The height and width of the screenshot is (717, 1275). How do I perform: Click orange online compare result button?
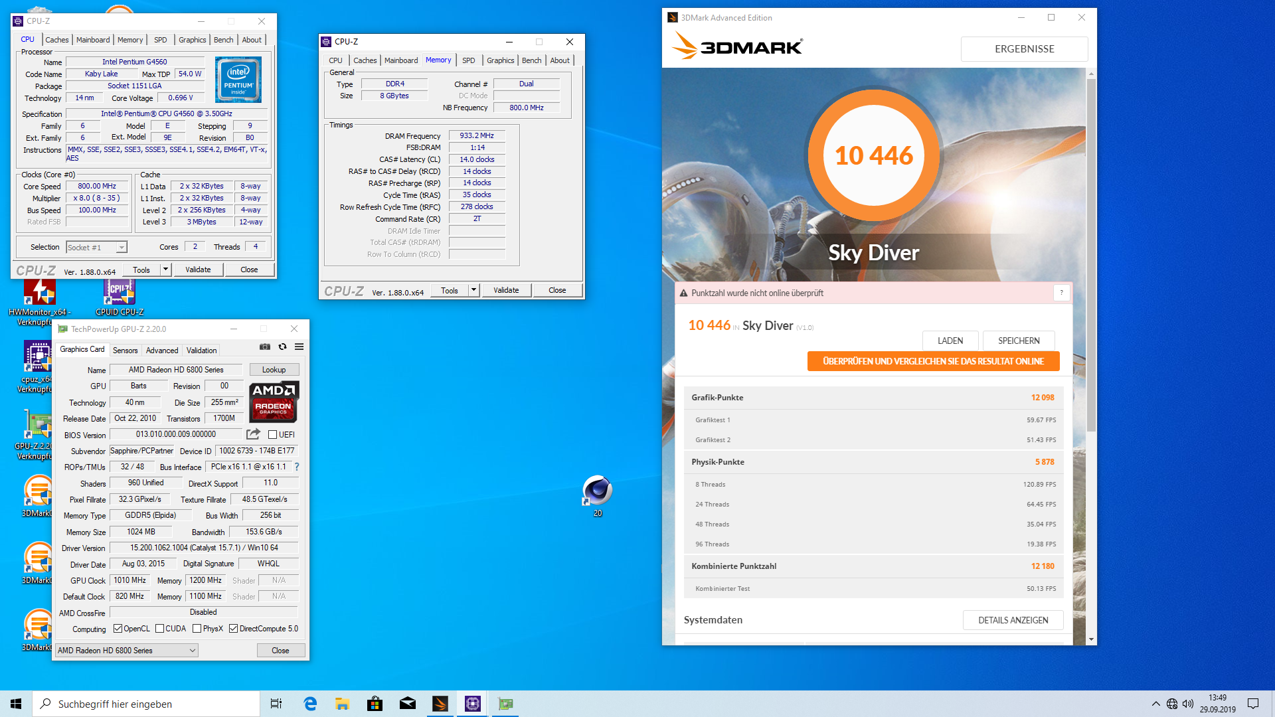[933, 361]
